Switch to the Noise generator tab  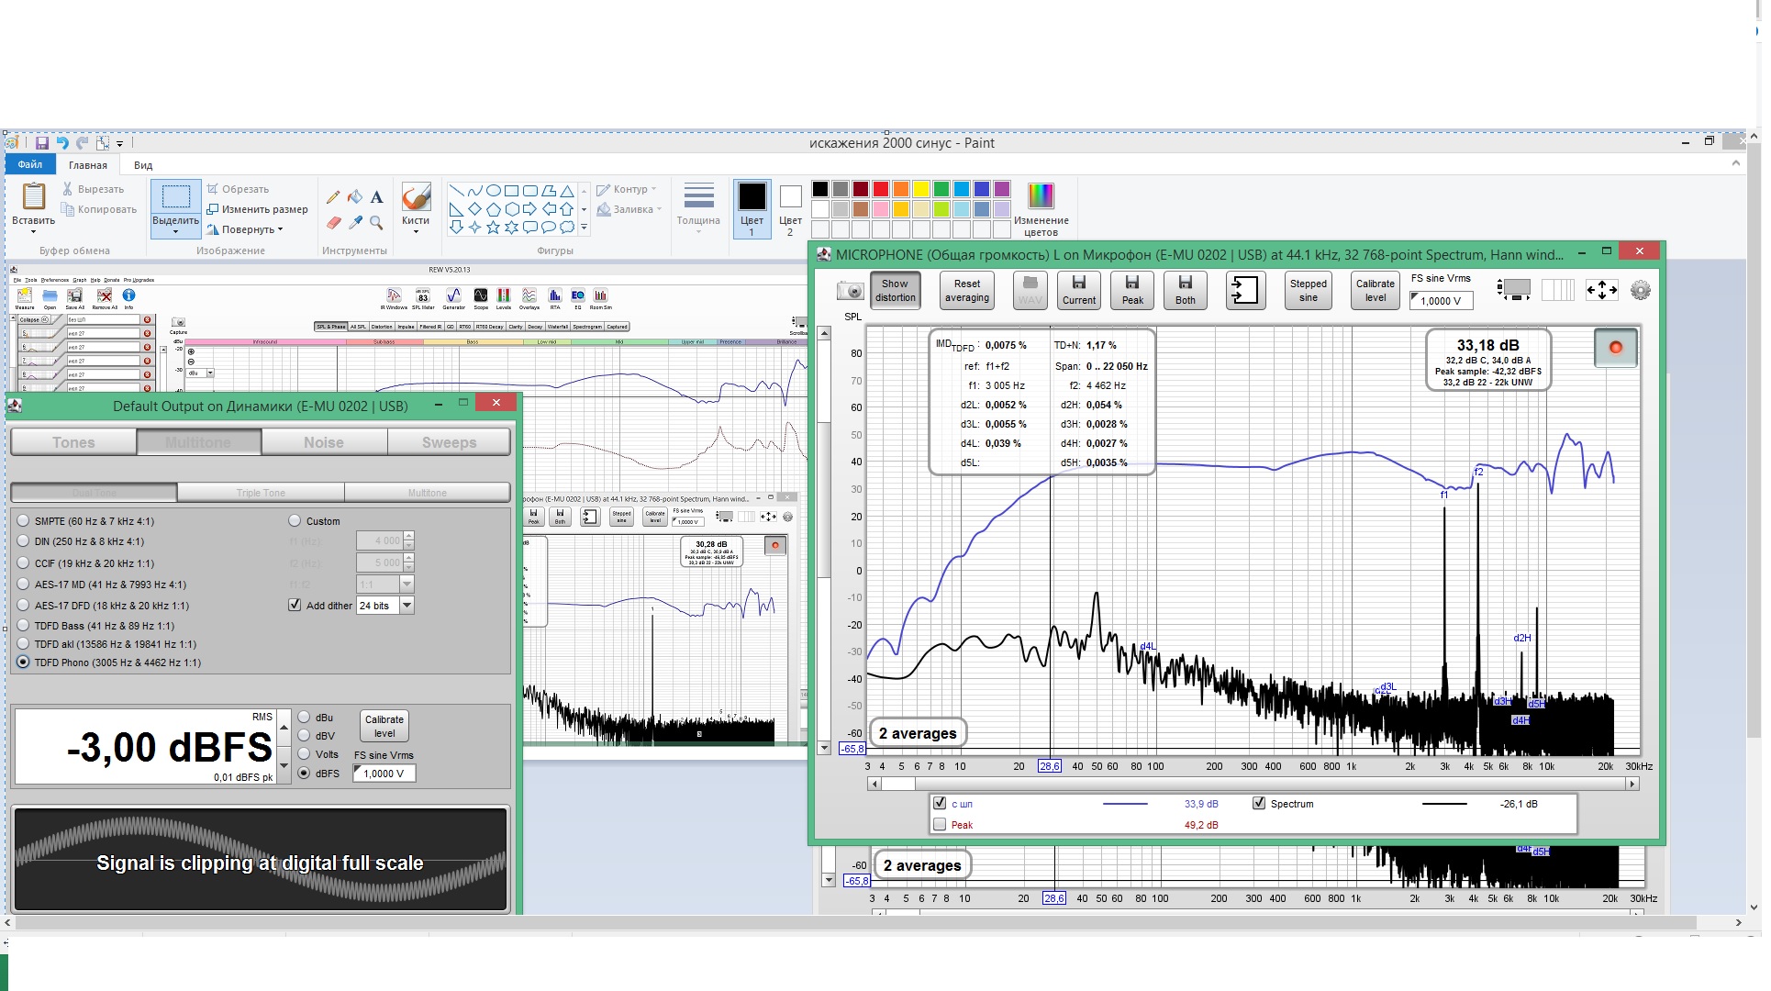(324, 442)
